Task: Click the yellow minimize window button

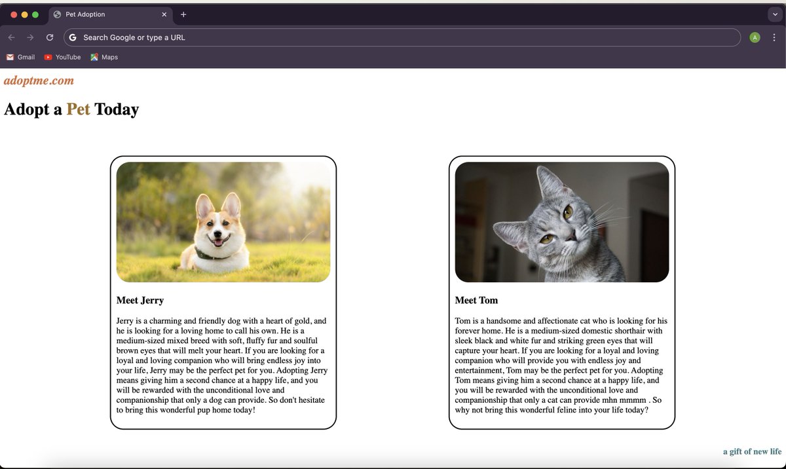Action: click(x=25, y=14)
